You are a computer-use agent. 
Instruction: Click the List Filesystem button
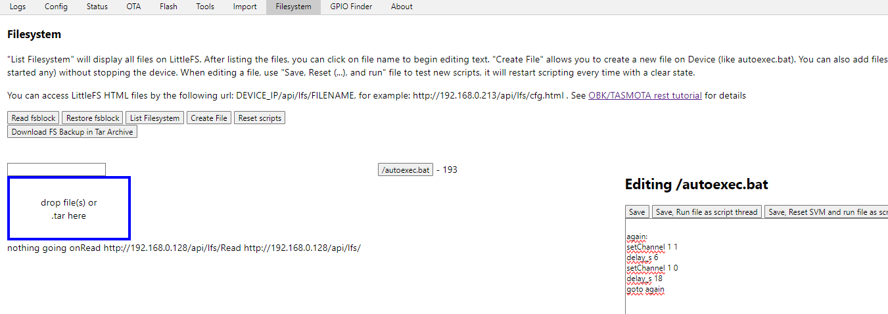pyautogui.click(x=154, y=118)
